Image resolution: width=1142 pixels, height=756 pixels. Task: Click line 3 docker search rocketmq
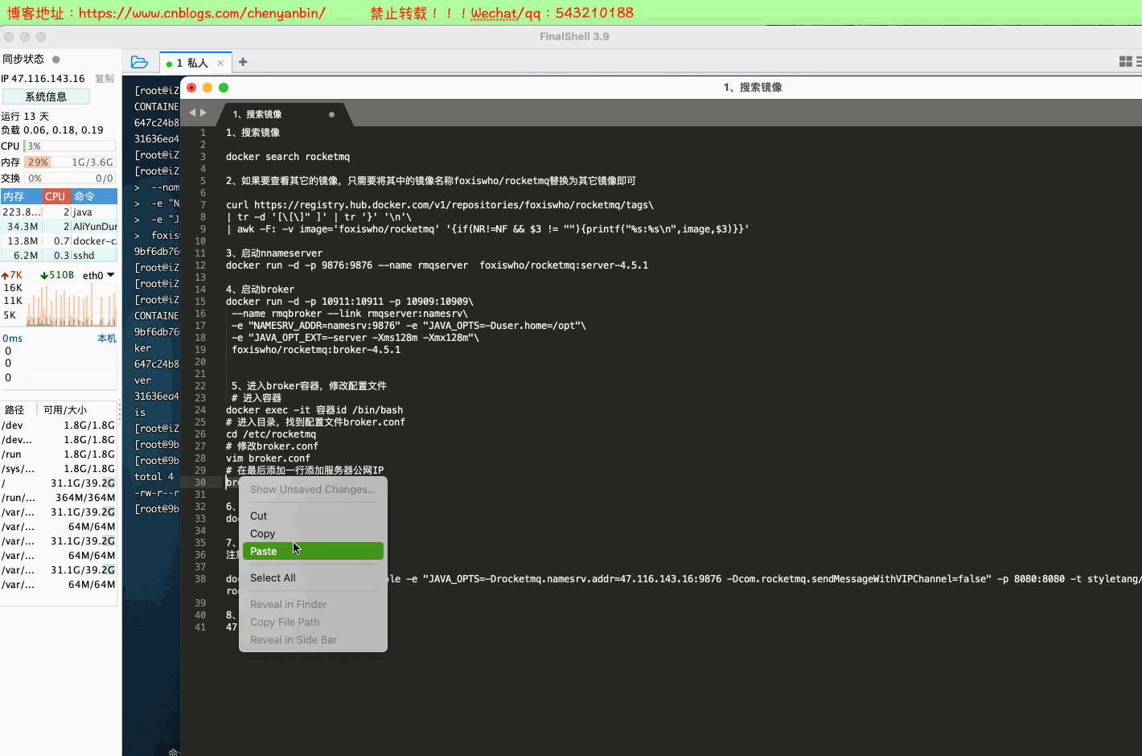(x=288, y=157)
